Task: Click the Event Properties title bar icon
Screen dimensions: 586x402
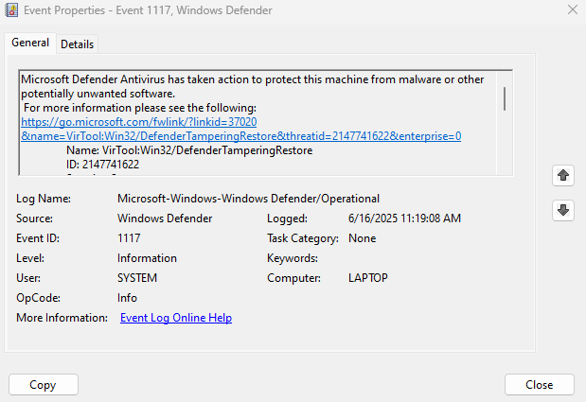Action: (11, 10)
